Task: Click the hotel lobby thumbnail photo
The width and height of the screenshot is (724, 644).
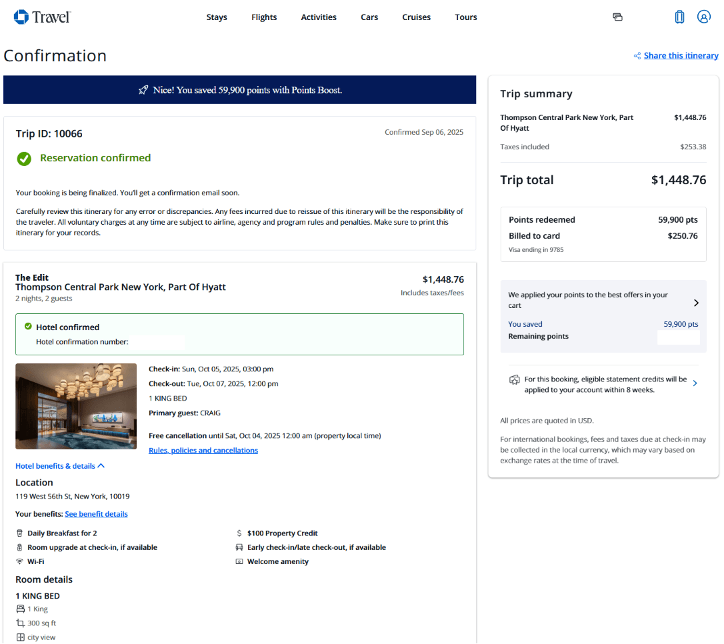Action: point(76,406)
